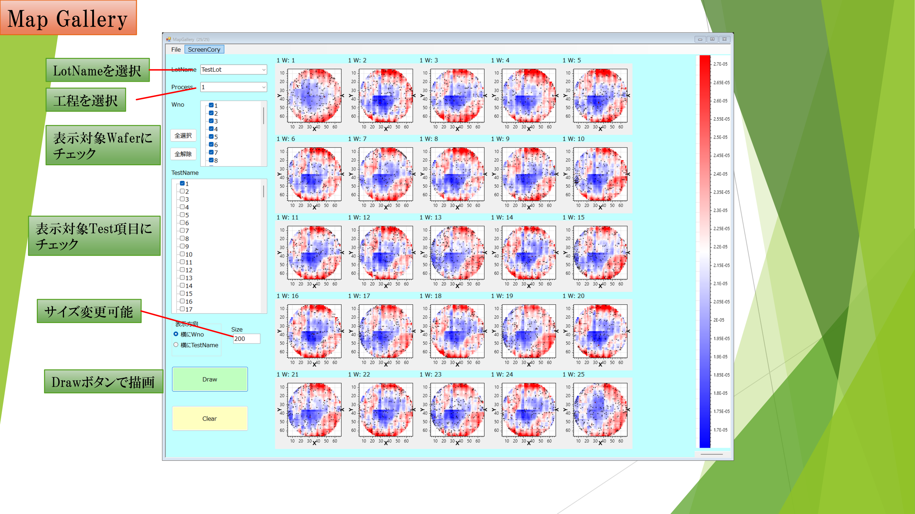Viewport: 915px width, 514px height.
Task: Select the wafer map thumbnail W: 13
Action: click(x=457, y=253)
